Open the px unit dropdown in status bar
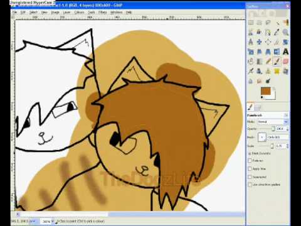The width and height of the screenshot is (301, 226). point(33,221)
